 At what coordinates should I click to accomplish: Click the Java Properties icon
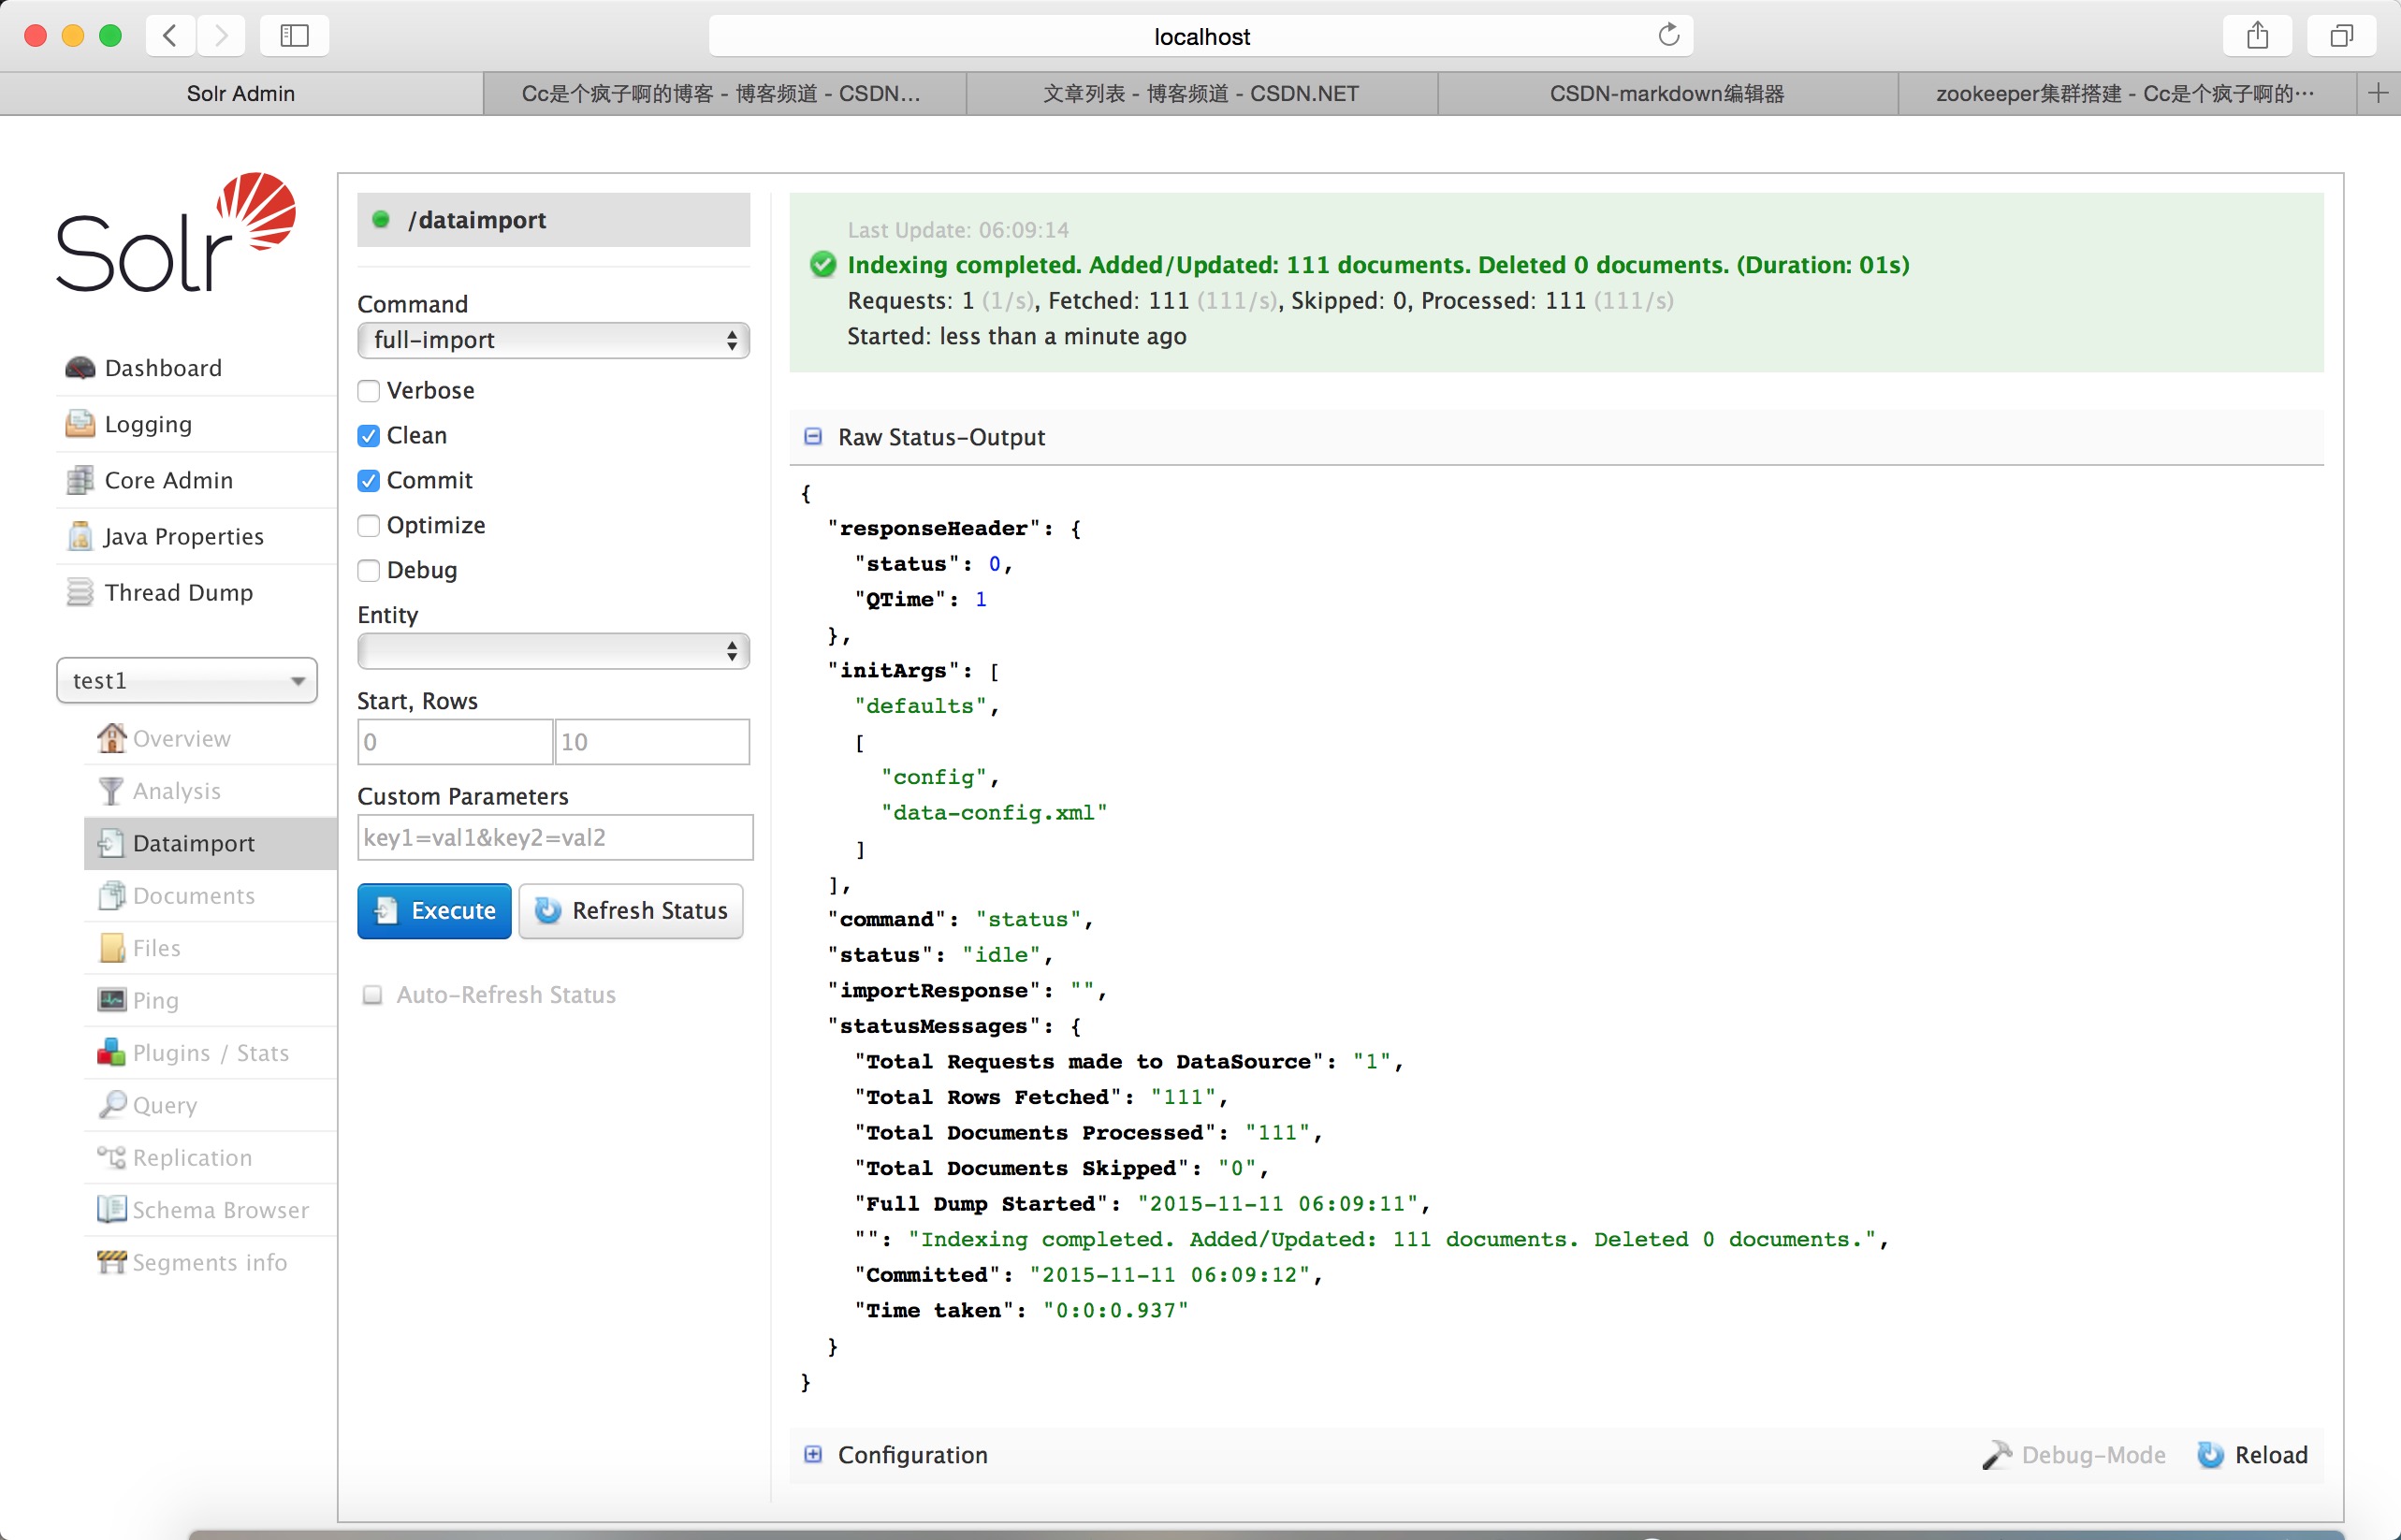click(80, 536)
